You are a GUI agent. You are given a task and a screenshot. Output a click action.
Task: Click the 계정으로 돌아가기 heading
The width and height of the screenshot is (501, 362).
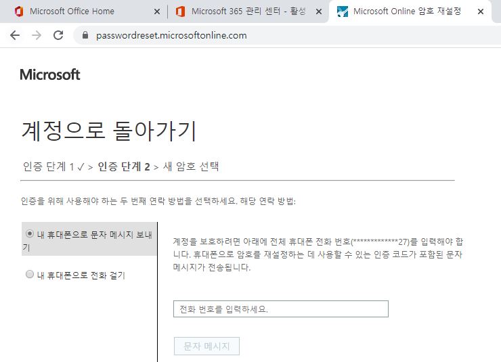click(x=108, y=131)
